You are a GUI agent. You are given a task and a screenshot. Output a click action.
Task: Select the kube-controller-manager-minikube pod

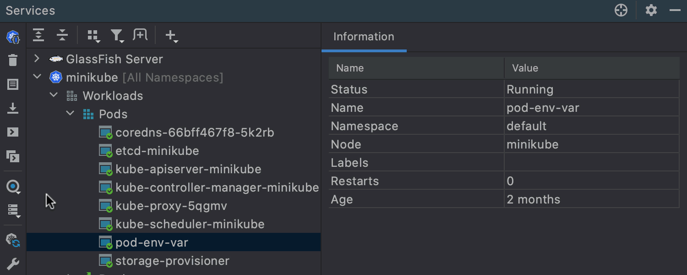(217, 187)
